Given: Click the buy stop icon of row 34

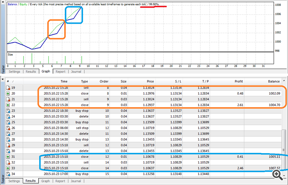Looking at the screenshot, I should (8, 174).
